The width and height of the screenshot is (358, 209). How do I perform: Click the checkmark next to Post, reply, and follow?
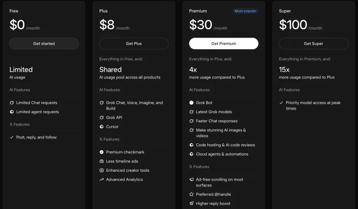click(x=12, y=137)
